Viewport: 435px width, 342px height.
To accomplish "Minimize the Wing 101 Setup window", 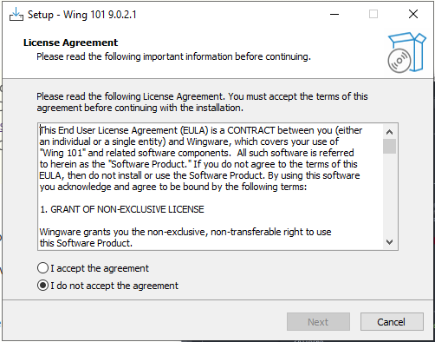I will (334, 14).
